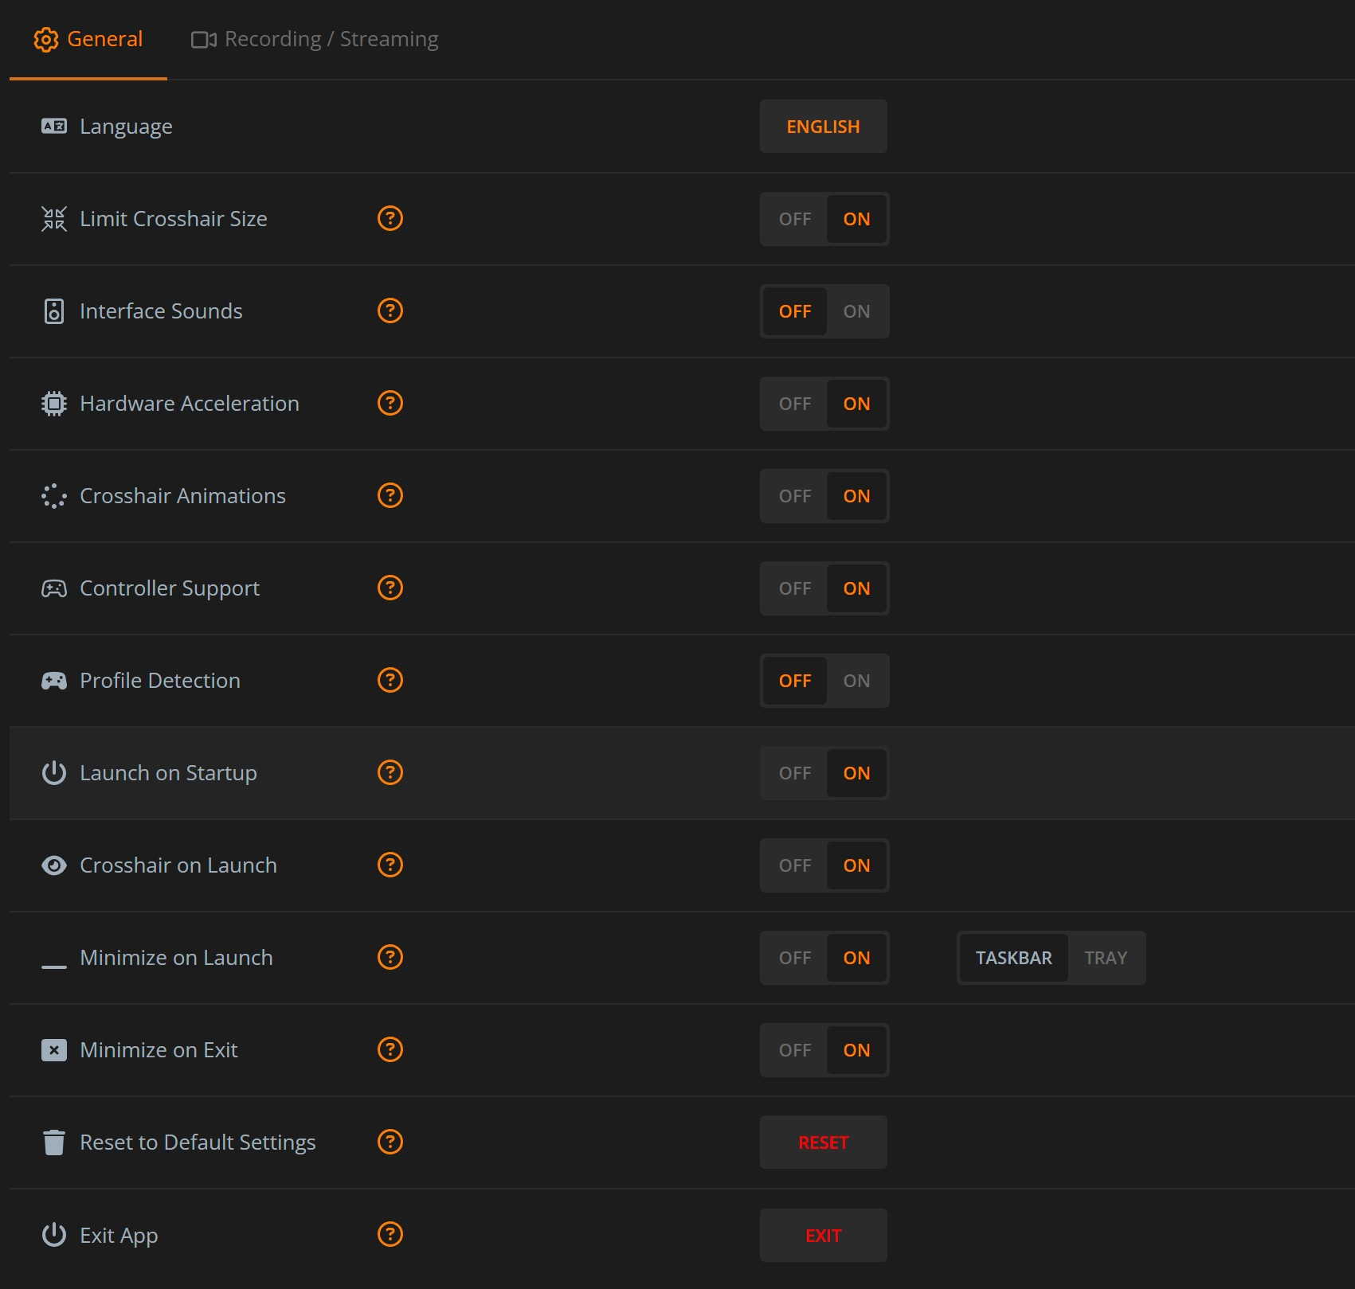Turn Minimize on Launch OFF
The width and height of the screenshot is (1355, 1289).
795,958
